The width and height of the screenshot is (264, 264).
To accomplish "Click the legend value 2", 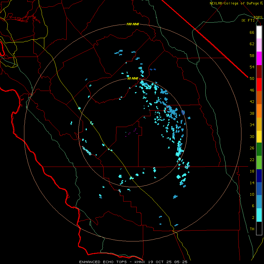I will click(253, 218).
